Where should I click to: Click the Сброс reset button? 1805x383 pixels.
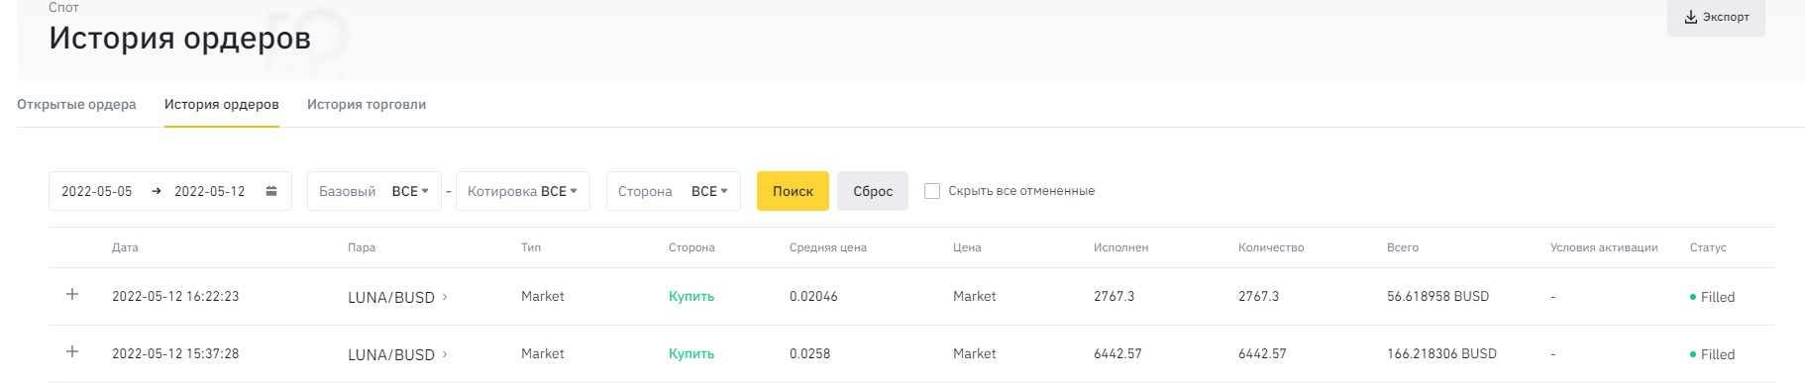[873, 191]
